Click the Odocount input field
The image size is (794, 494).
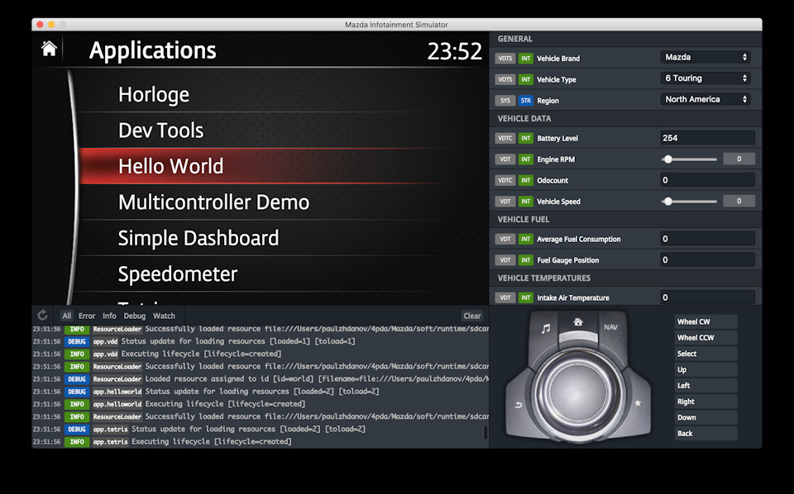(x=707, y=180)
